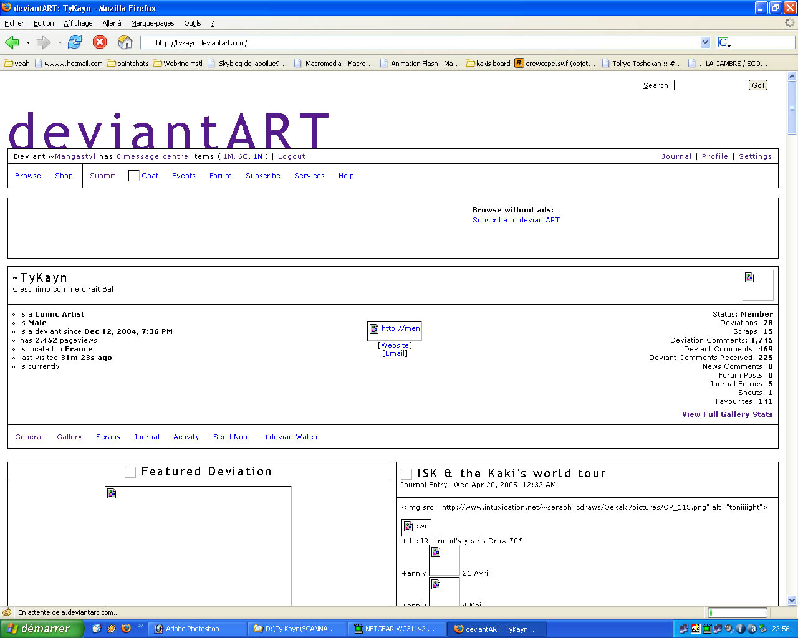798x638 pixels.
Task: Click TyKayn's avatar image placeholder
Action: click(757, 285)
